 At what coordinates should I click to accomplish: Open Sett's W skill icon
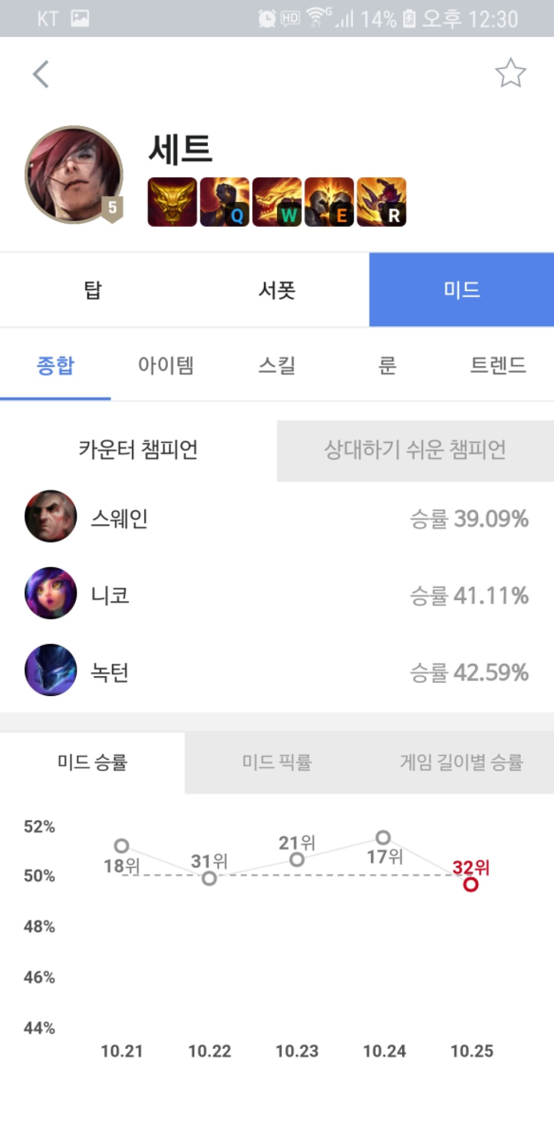tap(277, 202)
